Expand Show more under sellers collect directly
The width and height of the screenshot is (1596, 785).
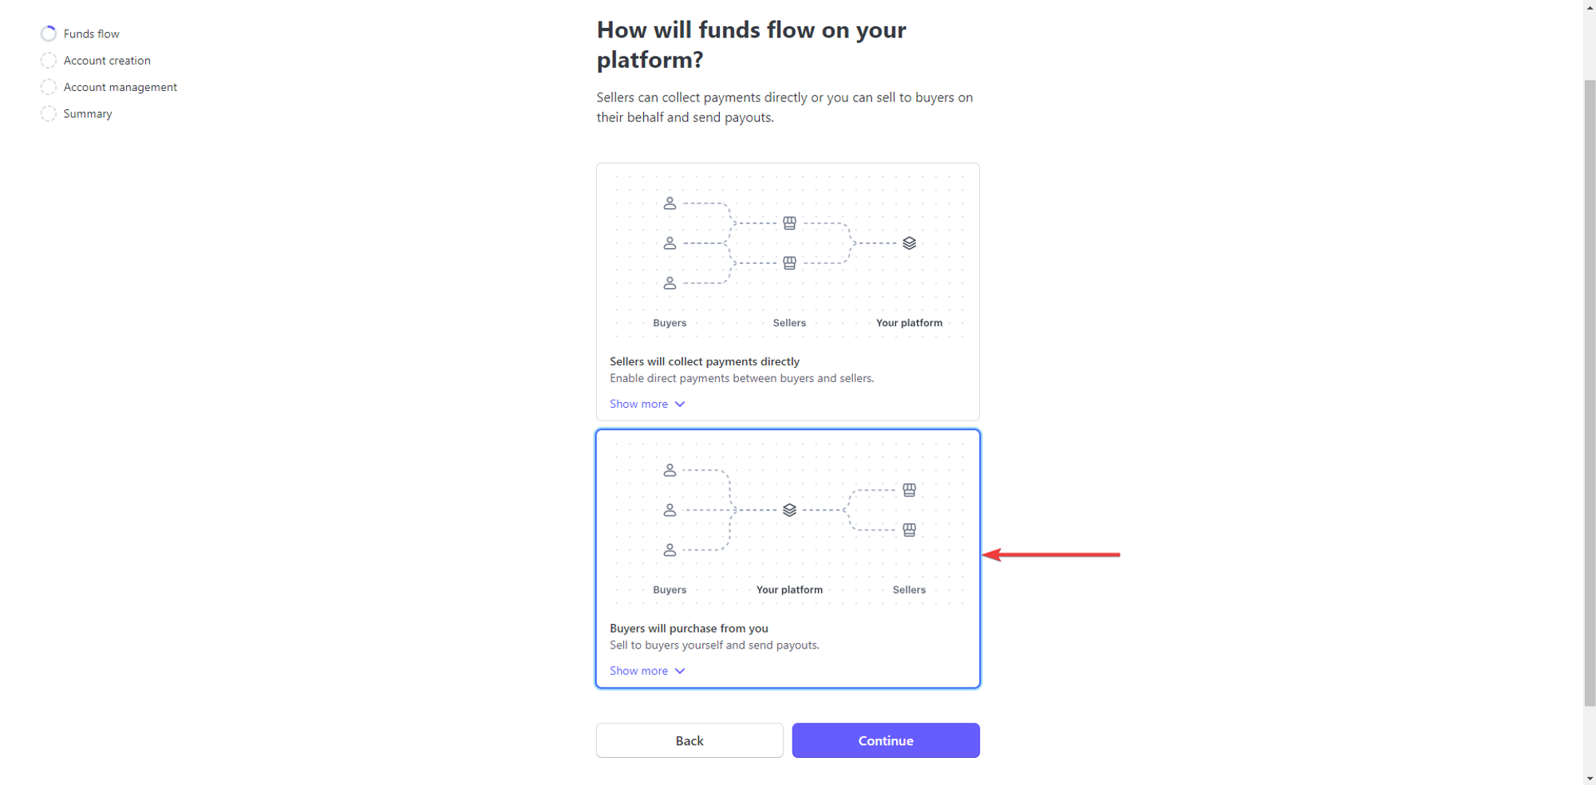(647, 404)
